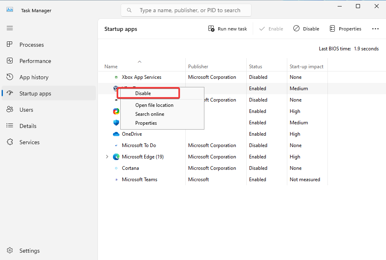Expand the Microsoft Edge (19) group
Screen dimensions: 386x260
coord(107,157)
